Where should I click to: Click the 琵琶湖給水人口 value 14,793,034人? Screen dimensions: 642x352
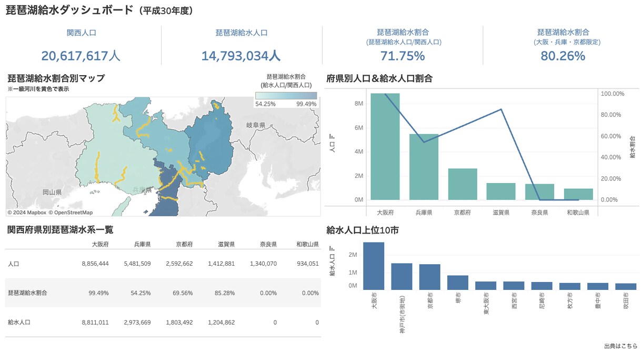coord(241,55)
